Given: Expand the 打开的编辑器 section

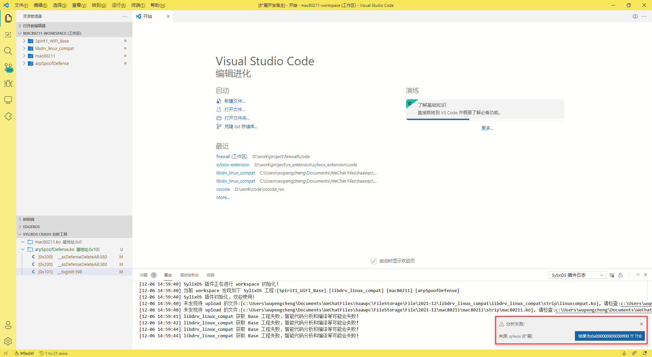Looking at the screenshot, I should pyautogui.click(x=74, y=26).
